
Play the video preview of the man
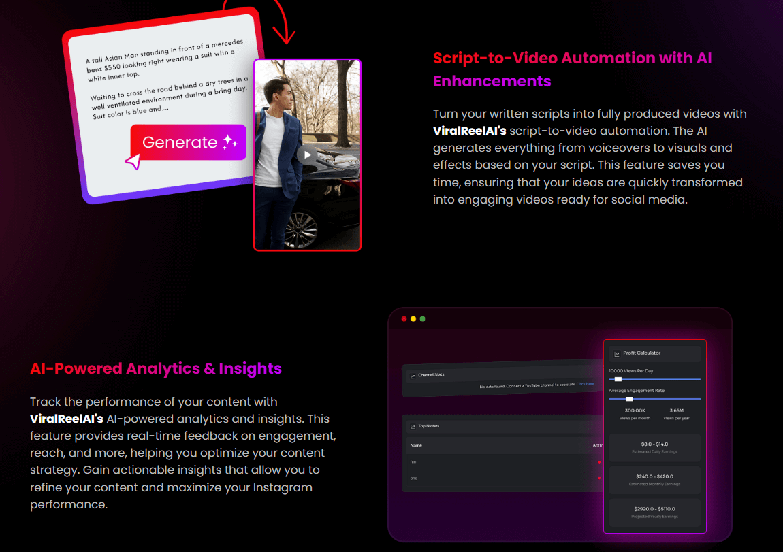tap(307, 155)
